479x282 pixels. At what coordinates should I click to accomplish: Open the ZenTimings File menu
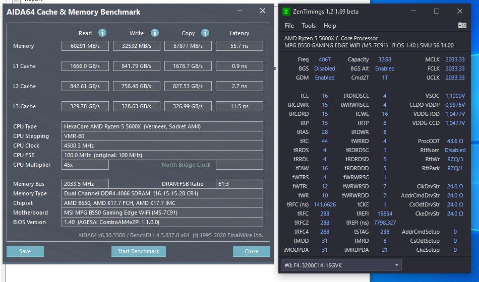[x=289, y=26]
